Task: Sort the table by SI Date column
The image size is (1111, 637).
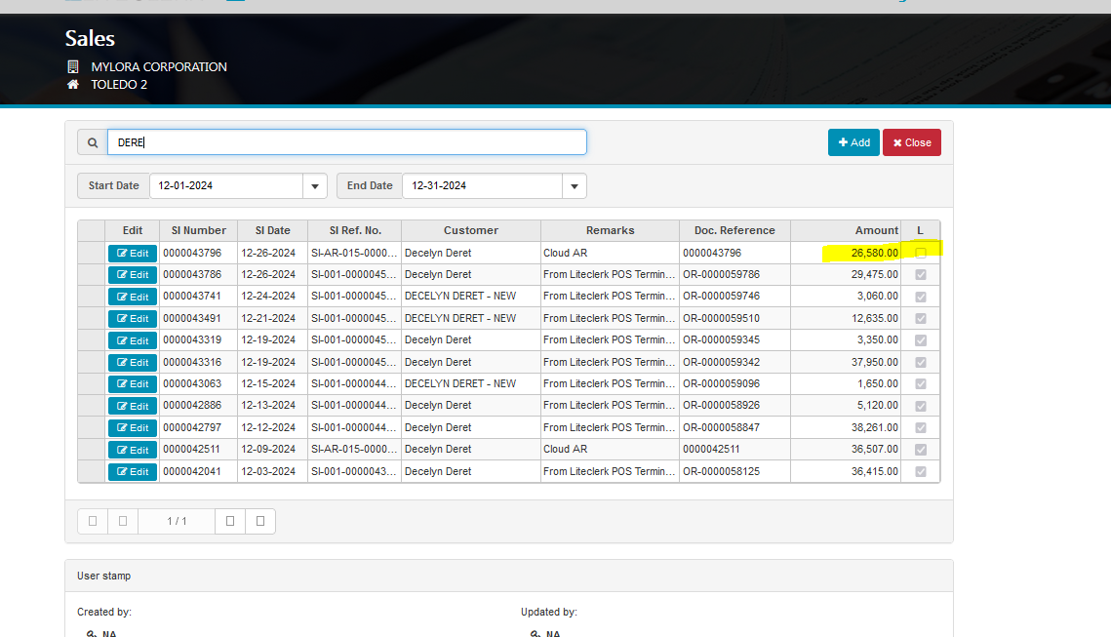Action: point(272,230)
